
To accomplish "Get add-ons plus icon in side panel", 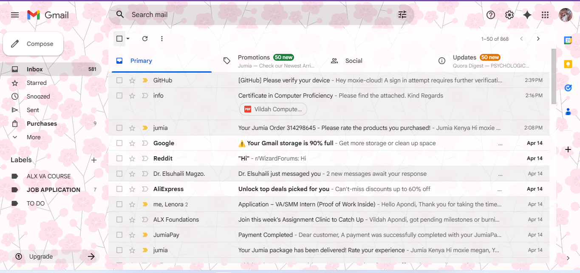I will click(568, 149).
